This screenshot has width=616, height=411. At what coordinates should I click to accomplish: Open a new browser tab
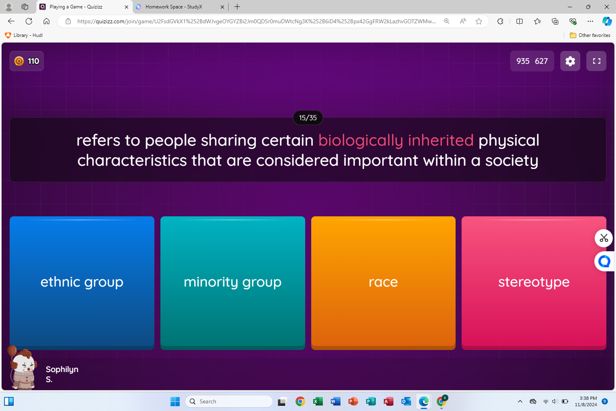237,7
